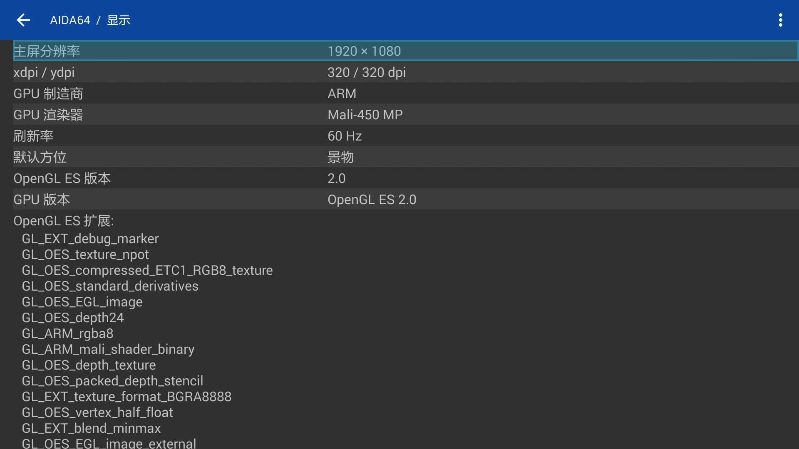Select GL_OES_vertex_half_float entry
Screen dimensions: 799x449
click(97, 412)
